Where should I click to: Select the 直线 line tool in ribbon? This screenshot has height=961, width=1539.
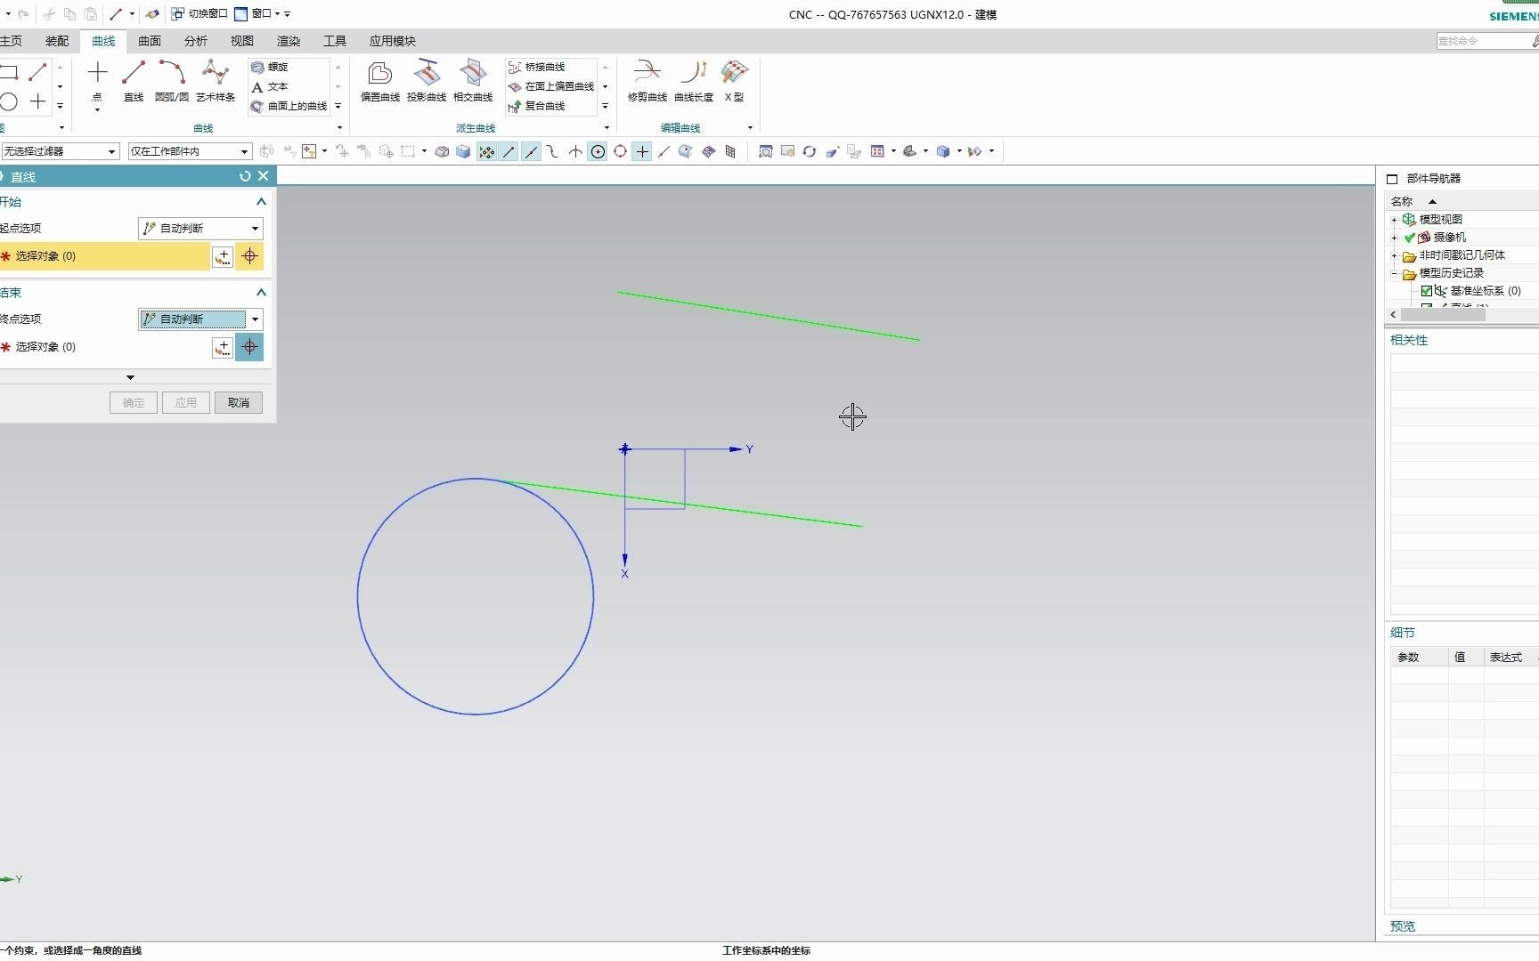click(134, 81)
